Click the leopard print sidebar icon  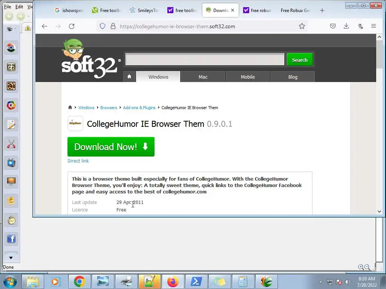pyautogui.click(x=11, y=86)
